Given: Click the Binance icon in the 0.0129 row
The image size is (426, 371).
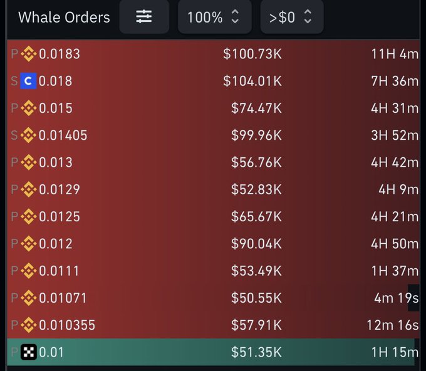Looking at the screenshot, I should pyautogui.click(x=29, y=189).
